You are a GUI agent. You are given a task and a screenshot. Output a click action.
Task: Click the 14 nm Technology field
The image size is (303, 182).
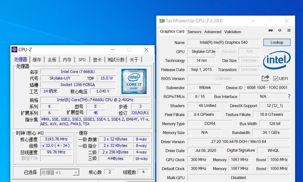[201, 60]
